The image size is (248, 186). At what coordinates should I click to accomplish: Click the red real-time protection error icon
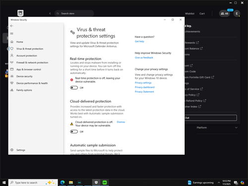point(71,80)
